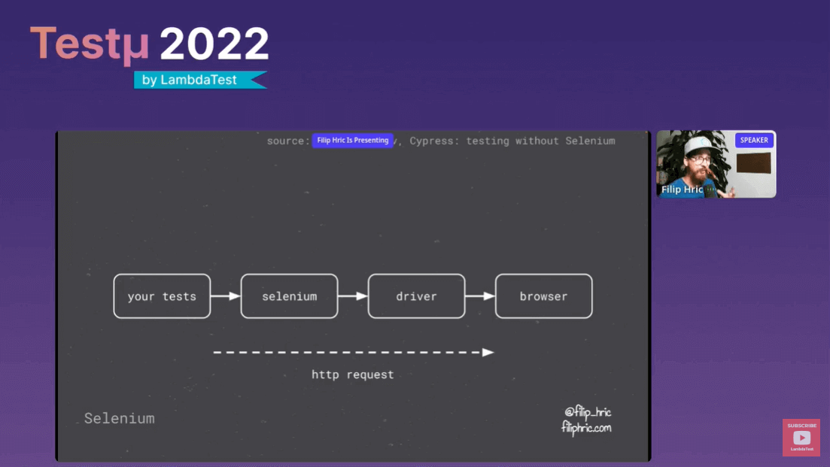Click the "Filip Hric Is Presenting" badge

click(352, 141)
